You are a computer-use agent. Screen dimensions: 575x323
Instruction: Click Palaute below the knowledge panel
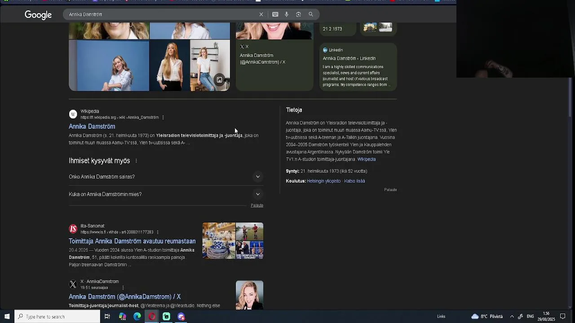pos(390,190)
